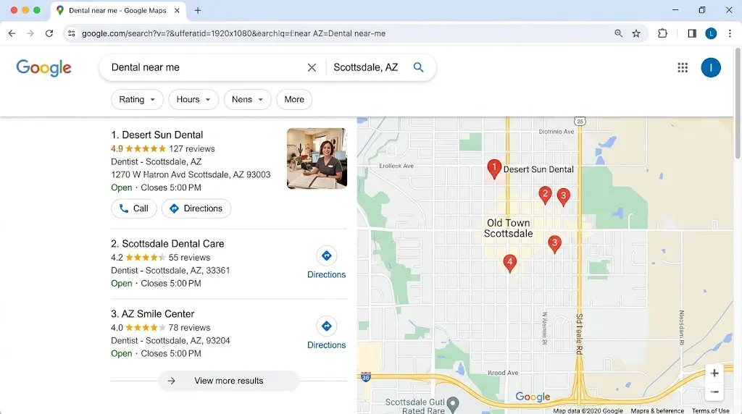Open AZ Smile Center 78 reviews
Viewport: 742px width, 414px height.
click(189, 328)
